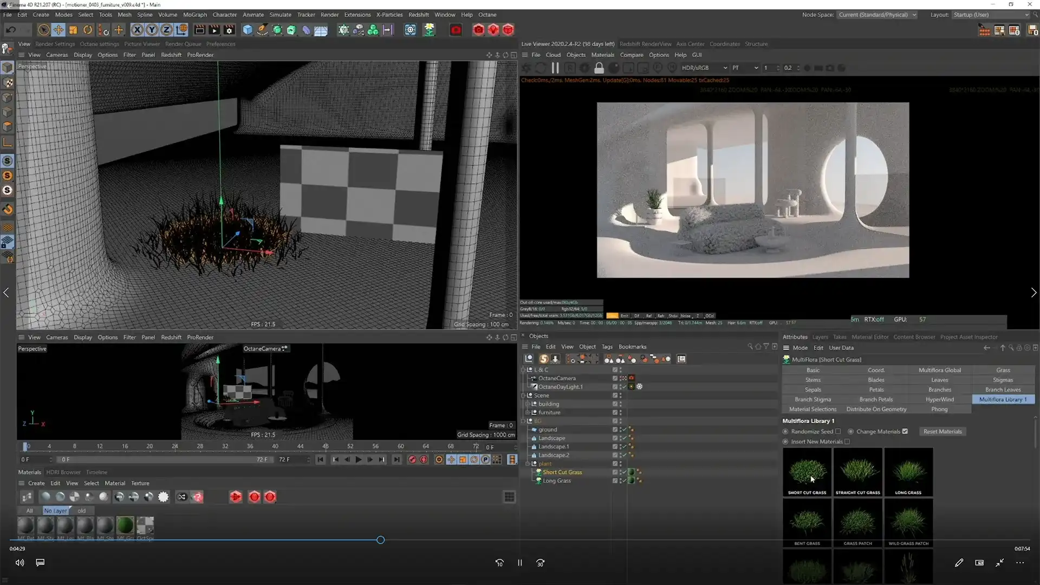Open the MoGraph menu
The image size is (1040, 585).
[194, 15]
